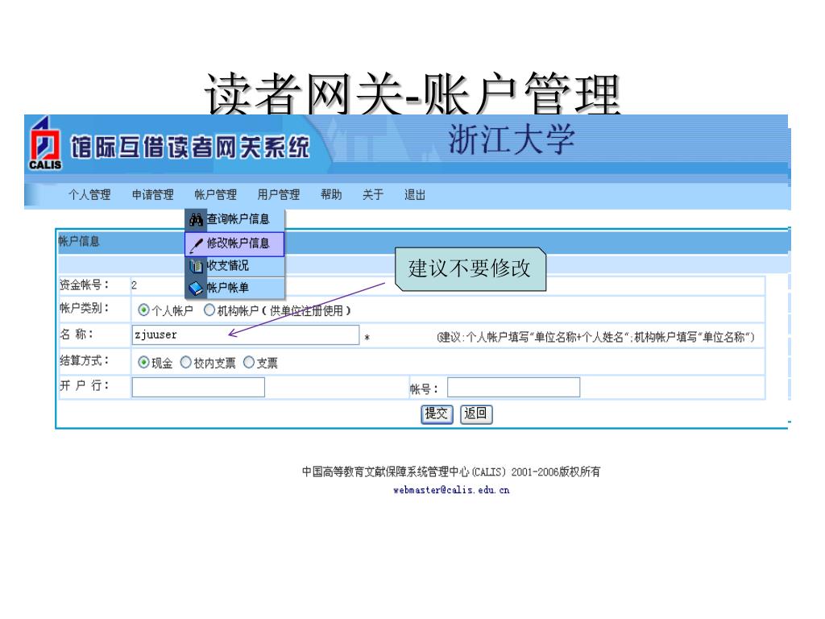Choose 修改帐户信息 from the dropdown menu
Viewport: 825px width, 619px height.
[234, 244]
